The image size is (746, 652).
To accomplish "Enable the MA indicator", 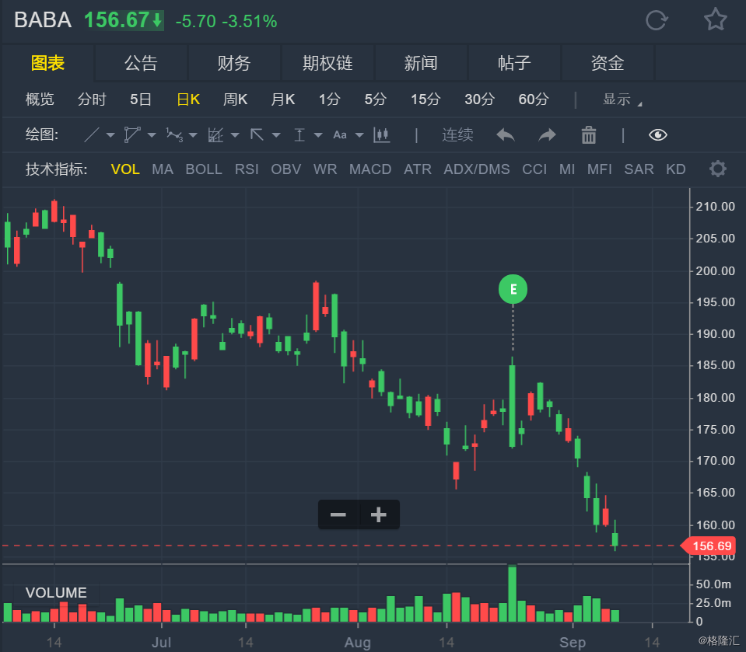I will (163, 169).
